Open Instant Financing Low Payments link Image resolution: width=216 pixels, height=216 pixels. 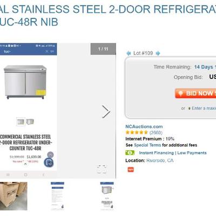173,153
